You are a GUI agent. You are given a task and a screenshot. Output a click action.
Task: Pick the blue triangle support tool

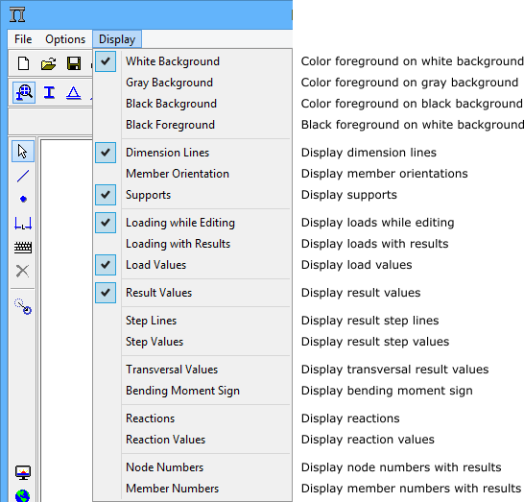tap(74, 92)
